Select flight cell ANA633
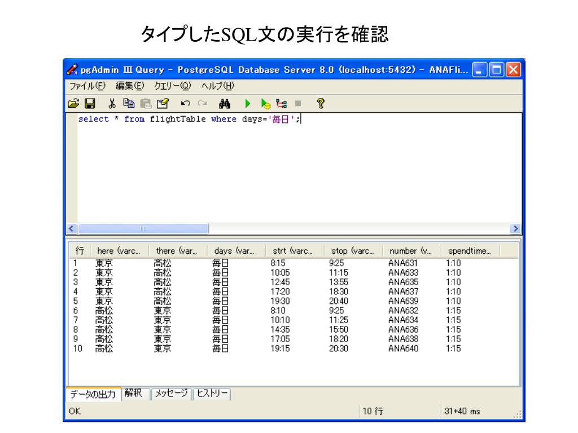 (403, 273)
